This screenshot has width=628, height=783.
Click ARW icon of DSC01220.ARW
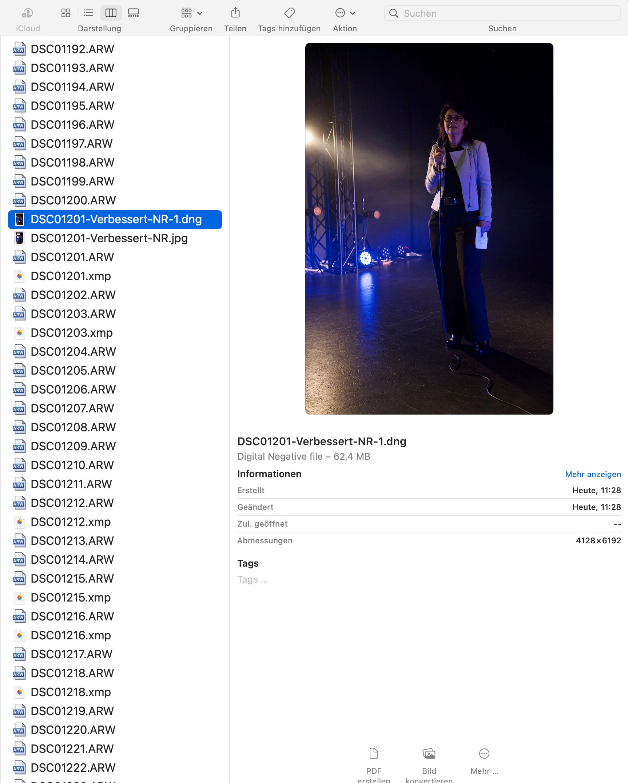pos(19,730)
